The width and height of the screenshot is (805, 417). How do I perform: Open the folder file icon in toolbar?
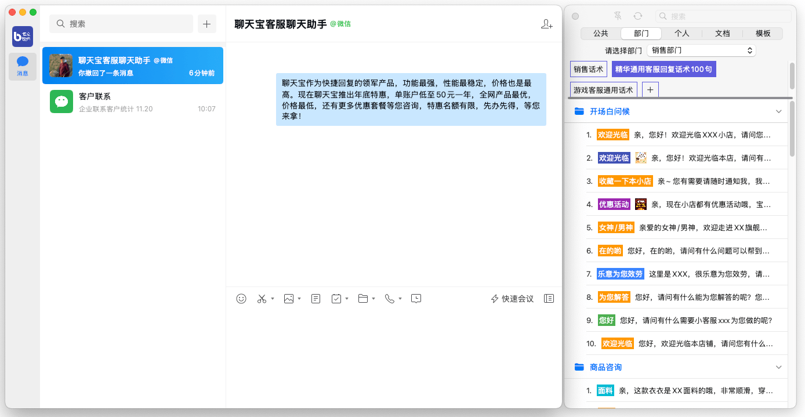coord(363,299)
